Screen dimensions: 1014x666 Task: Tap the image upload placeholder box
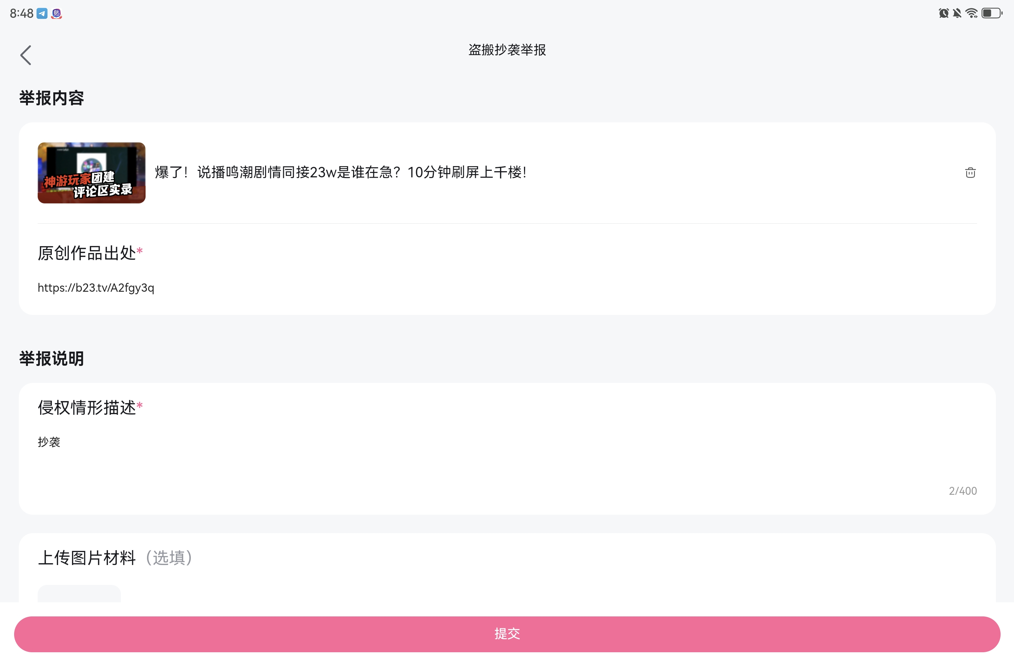click(79, 594)
